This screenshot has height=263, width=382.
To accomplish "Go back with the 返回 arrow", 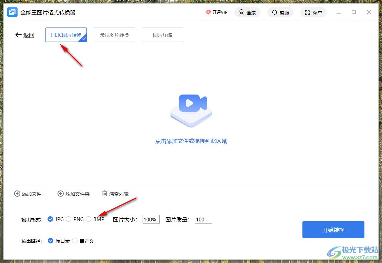I will (x=25, y=35).
